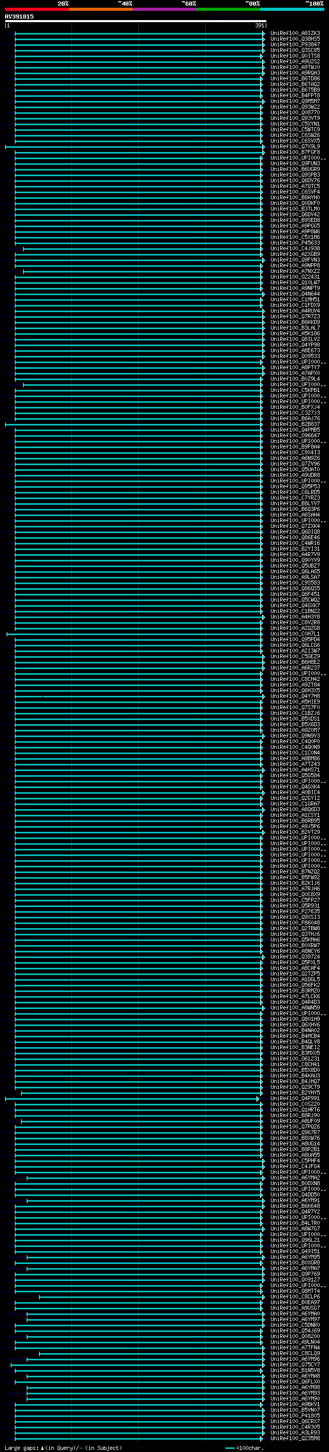
Task: Select hit label UniRef100_C1BZJ6
Action: [295, 713]
